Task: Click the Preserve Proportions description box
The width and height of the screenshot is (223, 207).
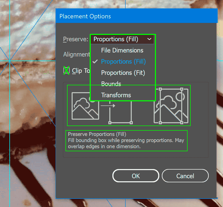Action: pos(126,140)
